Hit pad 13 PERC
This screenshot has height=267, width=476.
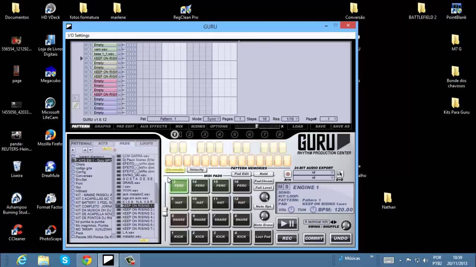point(179,185)
